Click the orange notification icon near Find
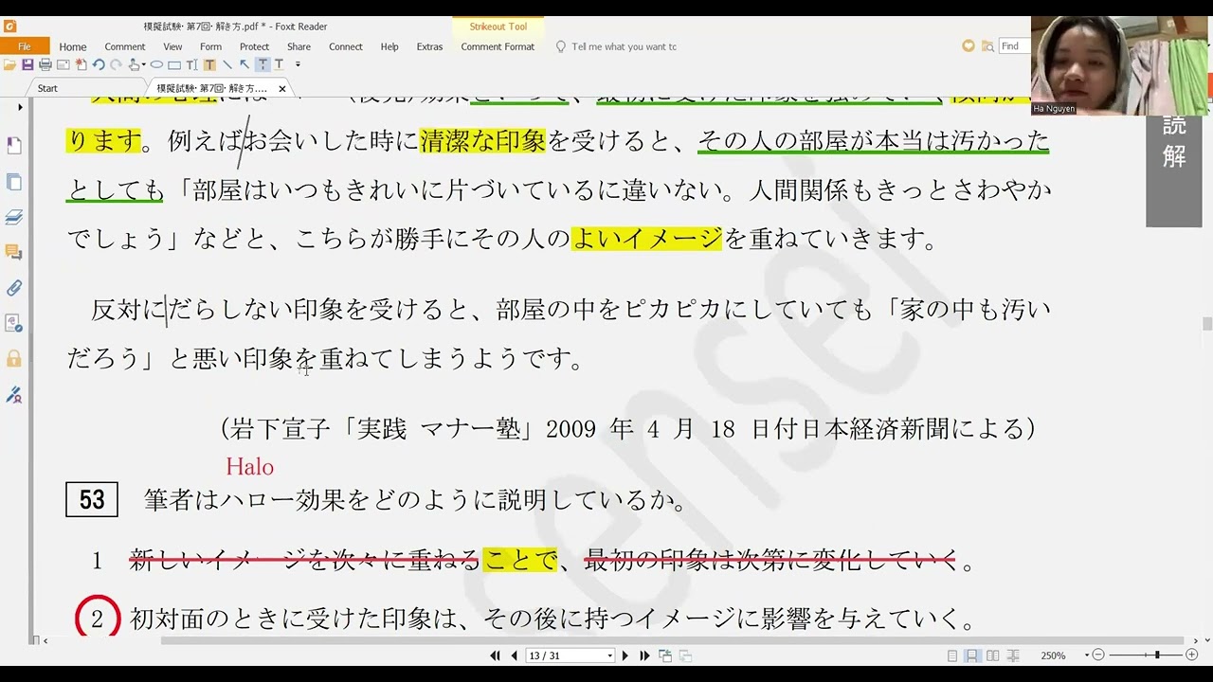This screenshot has height=682, width=1213. tap(968, 45)
